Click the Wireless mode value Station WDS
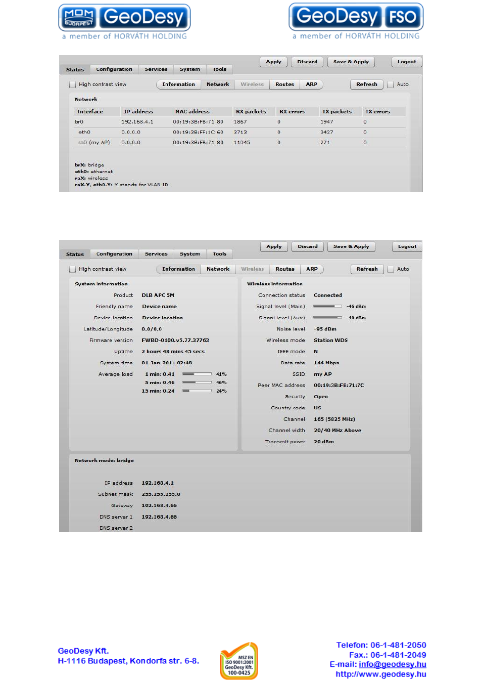The image size is (482, 682). (331, 340)
